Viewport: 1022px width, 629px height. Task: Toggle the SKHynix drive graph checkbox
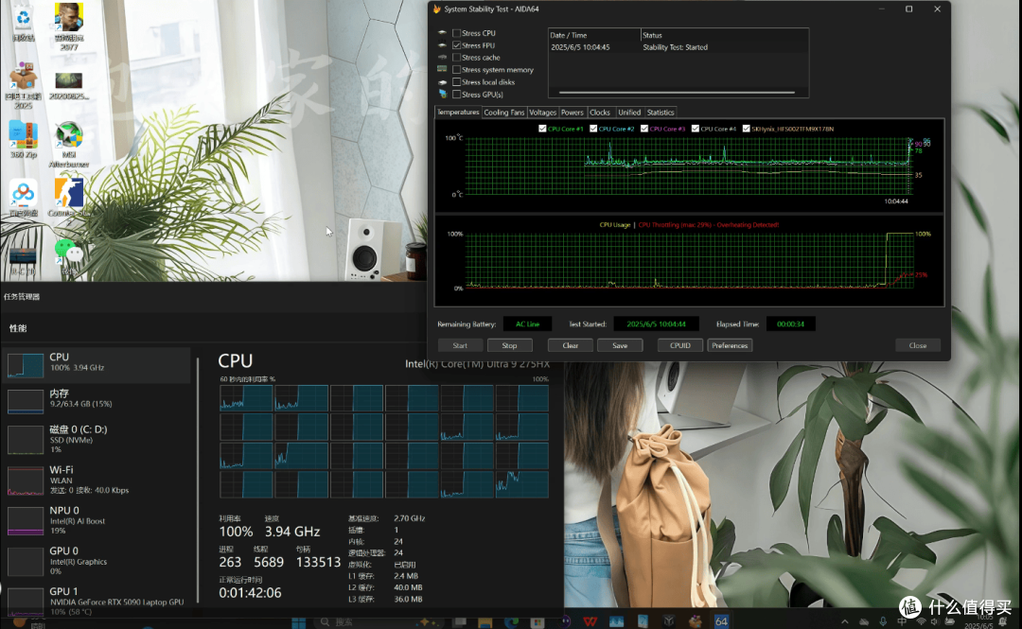point(746,129)
